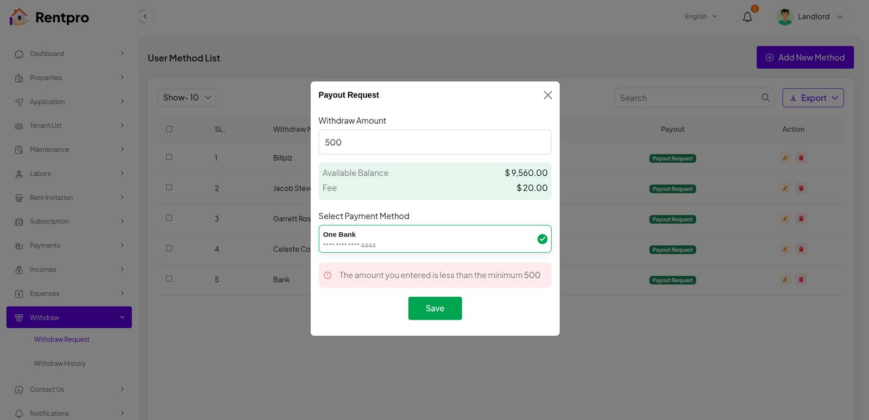
Task: Toggle the select-all header checkbox
Action: click(169, 129)
